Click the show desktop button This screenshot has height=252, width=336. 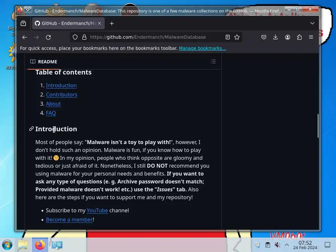(x=327, y=245)
